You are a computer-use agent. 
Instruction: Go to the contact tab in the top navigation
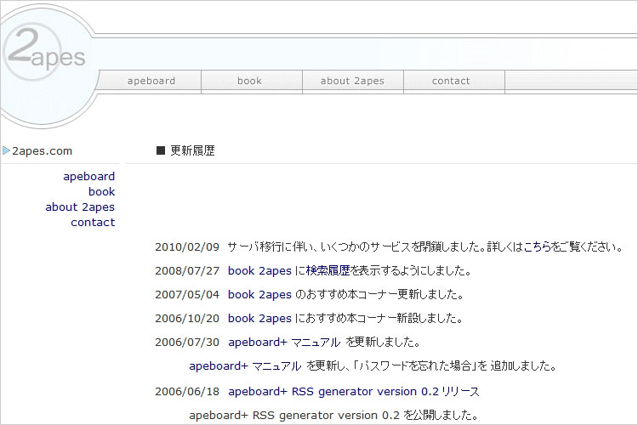click(451, 82)
